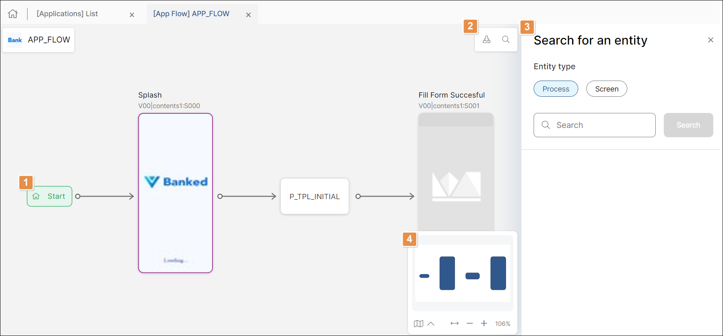Select the Process entity type chip

pyautogui.click(x=556, y=89)
